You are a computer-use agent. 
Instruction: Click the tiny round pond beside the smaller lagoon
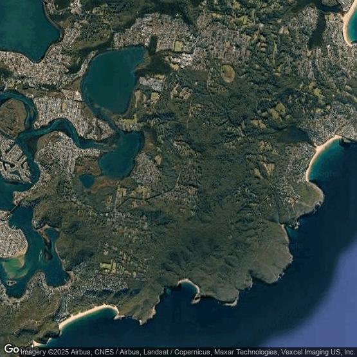point(87,181)
